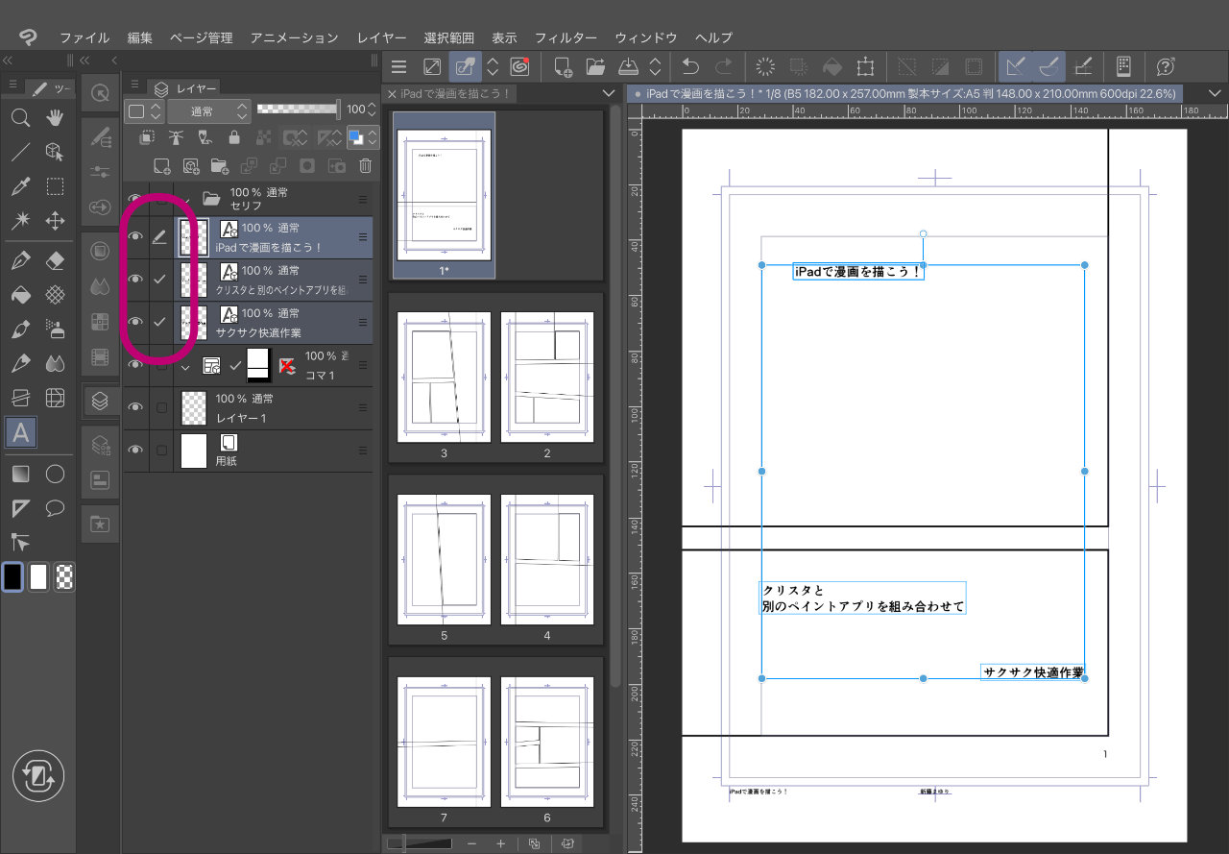The height and width of the screenshot is (854, 1229).
Task: Select the Fill bucket tool
Action: pyautogui.click(x=20, y=295)
